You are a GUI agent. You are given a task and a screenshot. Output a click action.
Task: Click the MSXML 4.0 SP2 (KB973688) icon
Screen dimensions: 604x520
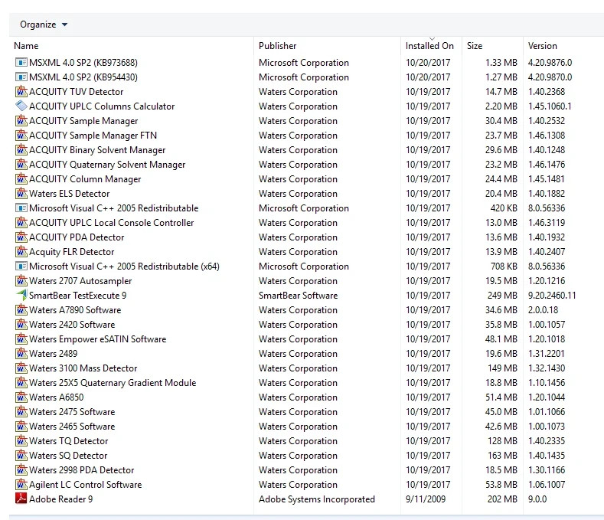coord(21,62)
